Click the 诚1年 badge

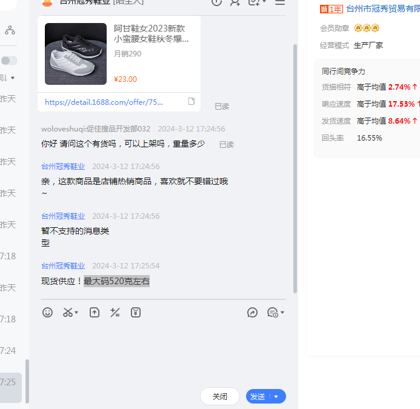(x=332, y=9)
